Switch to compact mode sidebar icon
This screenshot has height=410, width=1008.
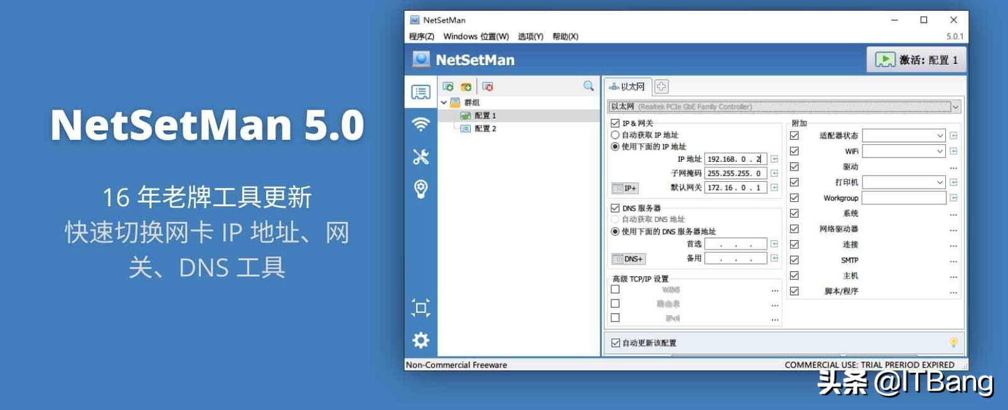tap(421, 308)
